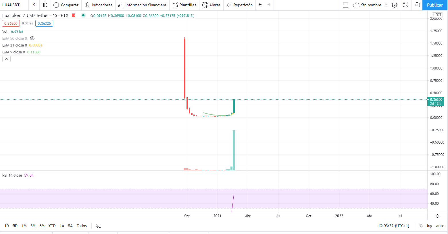Click the red sell price 0.36200
This screenshot has height=234, width=448.
pyautogui.click(x=11, y=23)
